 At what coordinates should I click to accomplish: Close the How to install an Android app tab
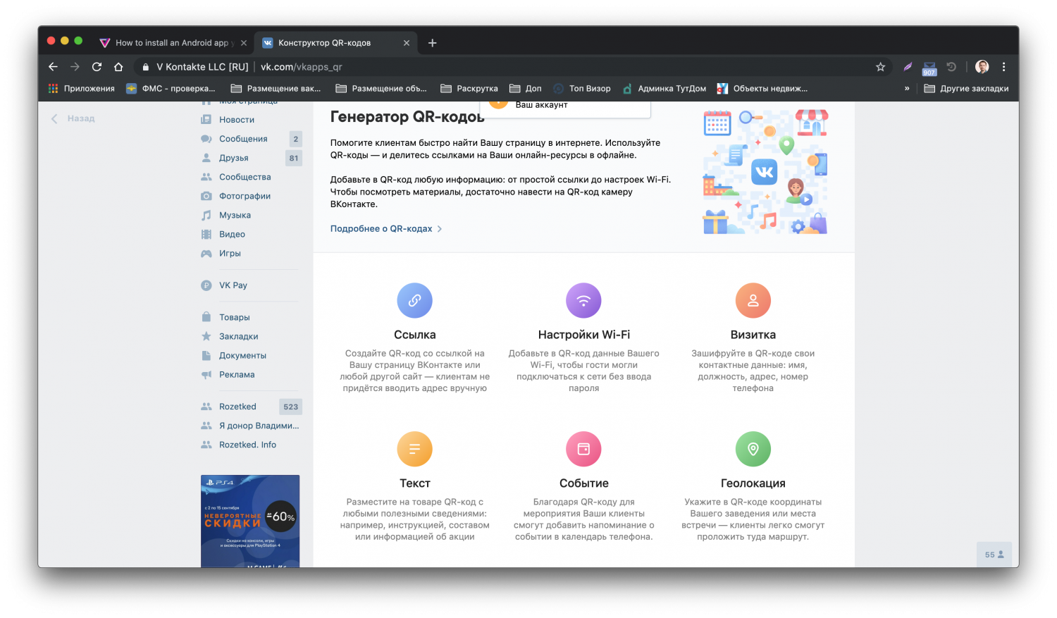(x=244, y=43)
